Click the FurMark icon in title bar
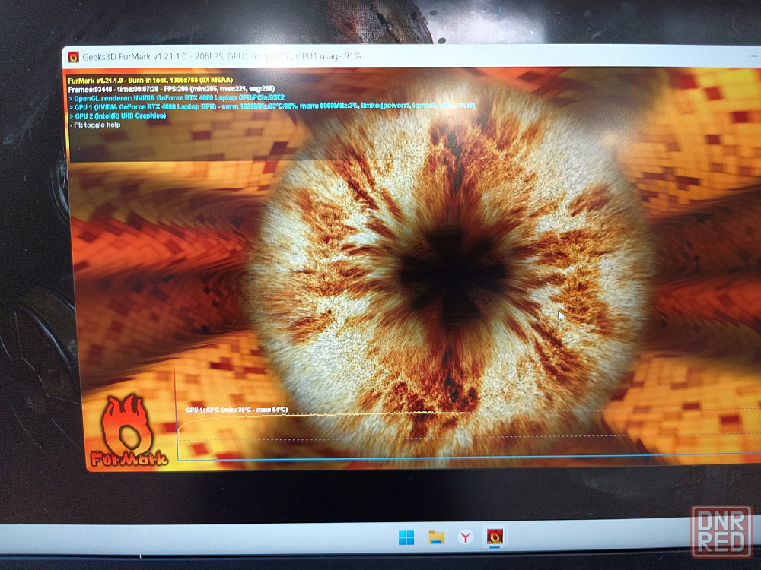The image size is (761, 570). [73, 57]
